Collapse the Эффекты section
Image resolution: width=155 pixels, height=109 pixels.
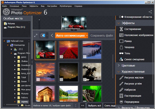tap(119, 23)
